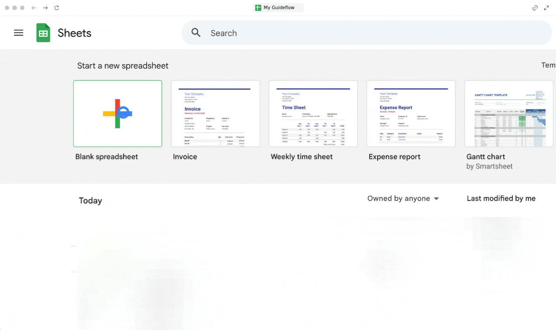Click the colorful plus icon for a blank spreadsheet
This screenshot has width=556, height=330.
tap(117, 113)
